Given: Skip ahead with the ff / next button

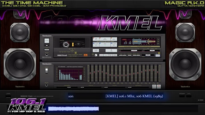Looking at the screenshot, I should point(114,45).
